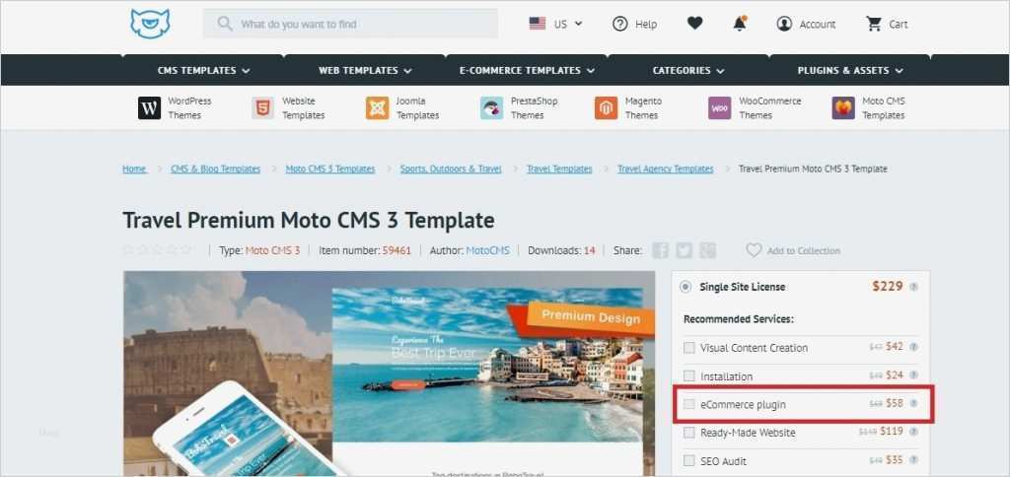Click info icon for Installation service
The width and height of the screenshot is (1010, 477).
pos(913,375)
